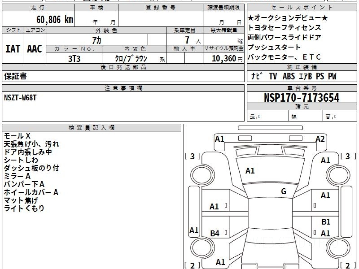The width and height of the screenshot is (359, 269).
Task: Click the 幅 dimension cell
Action: 306,116
